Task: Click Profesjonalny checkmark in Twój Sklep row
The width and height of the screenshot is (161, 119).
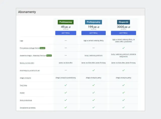Action: (94, 85)
